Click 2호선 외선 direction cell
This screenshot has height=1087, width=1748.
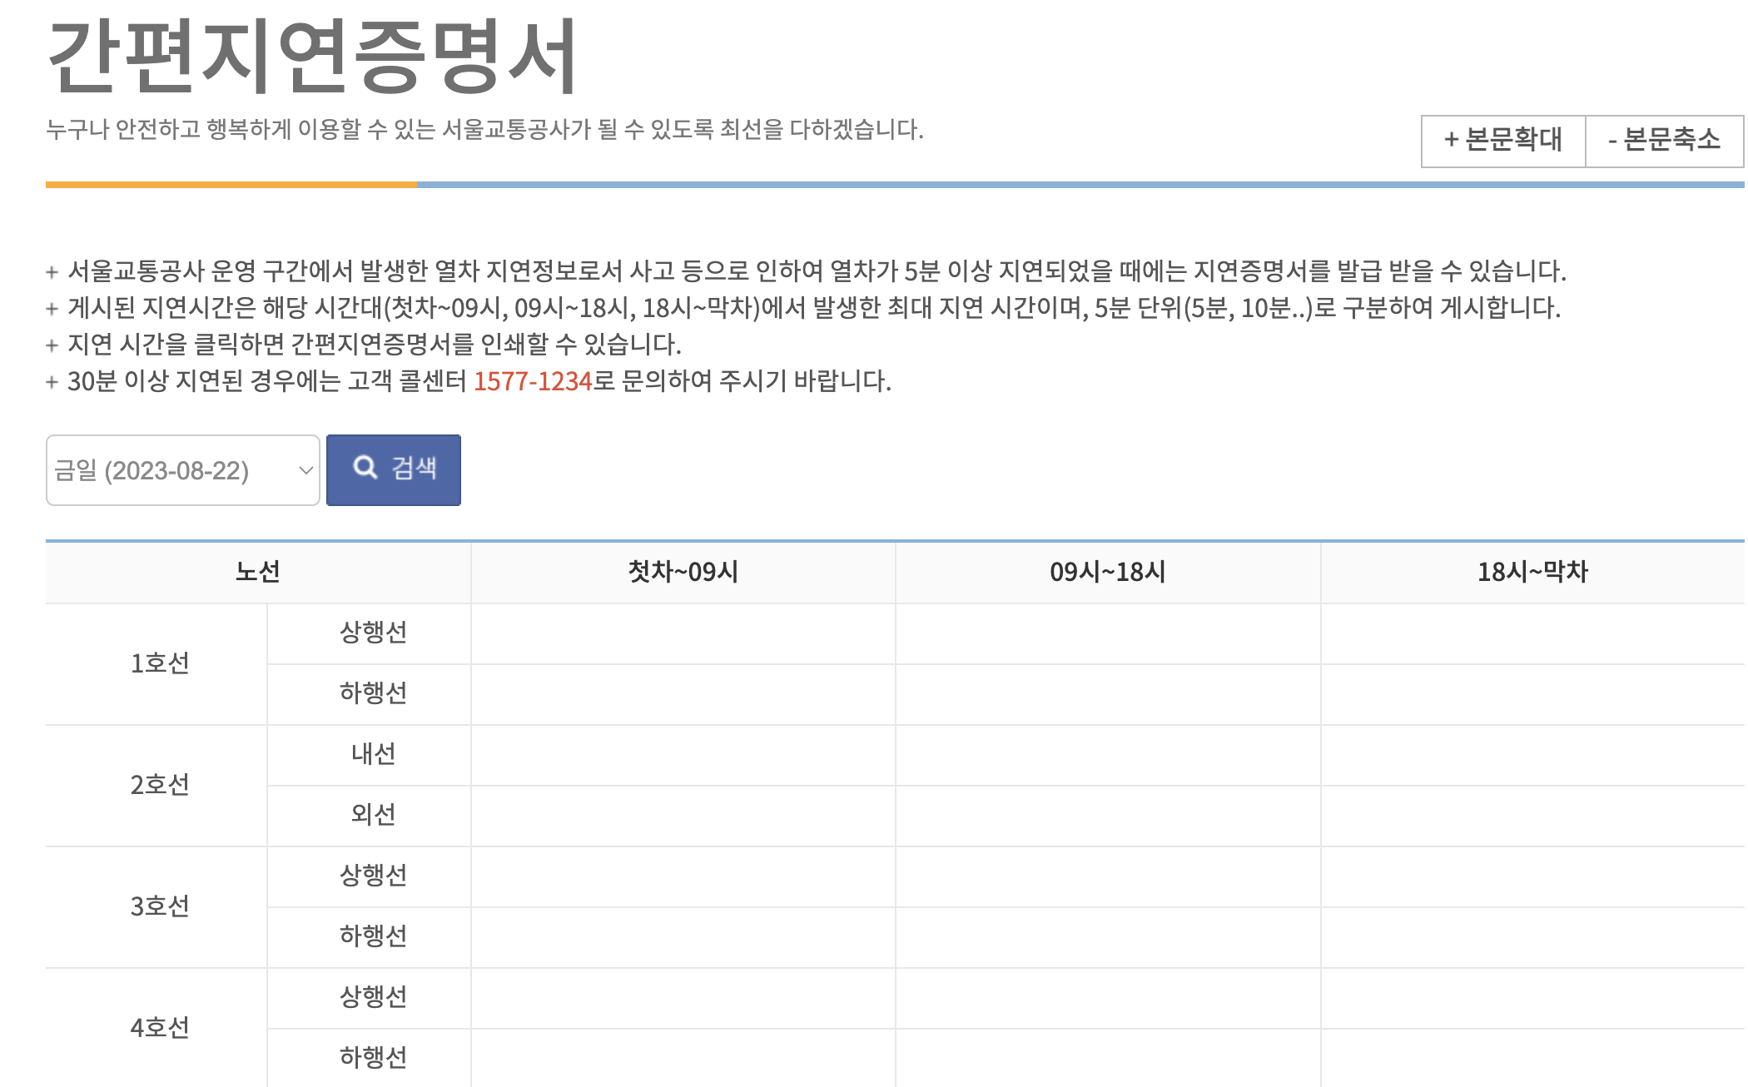click(372, 815)
